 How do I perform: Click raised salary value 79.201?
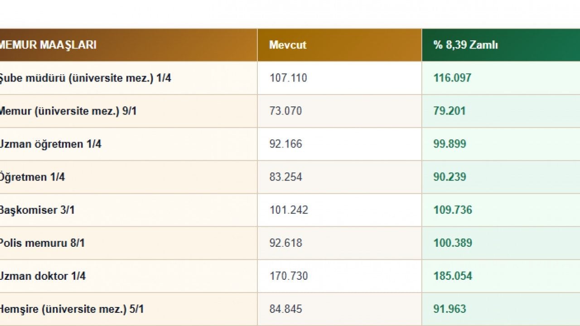449,111
